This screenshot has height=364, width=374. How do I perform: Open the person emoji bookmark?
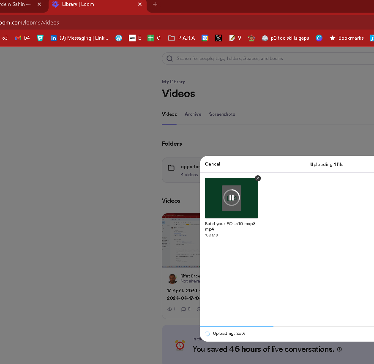pos(251,38)
